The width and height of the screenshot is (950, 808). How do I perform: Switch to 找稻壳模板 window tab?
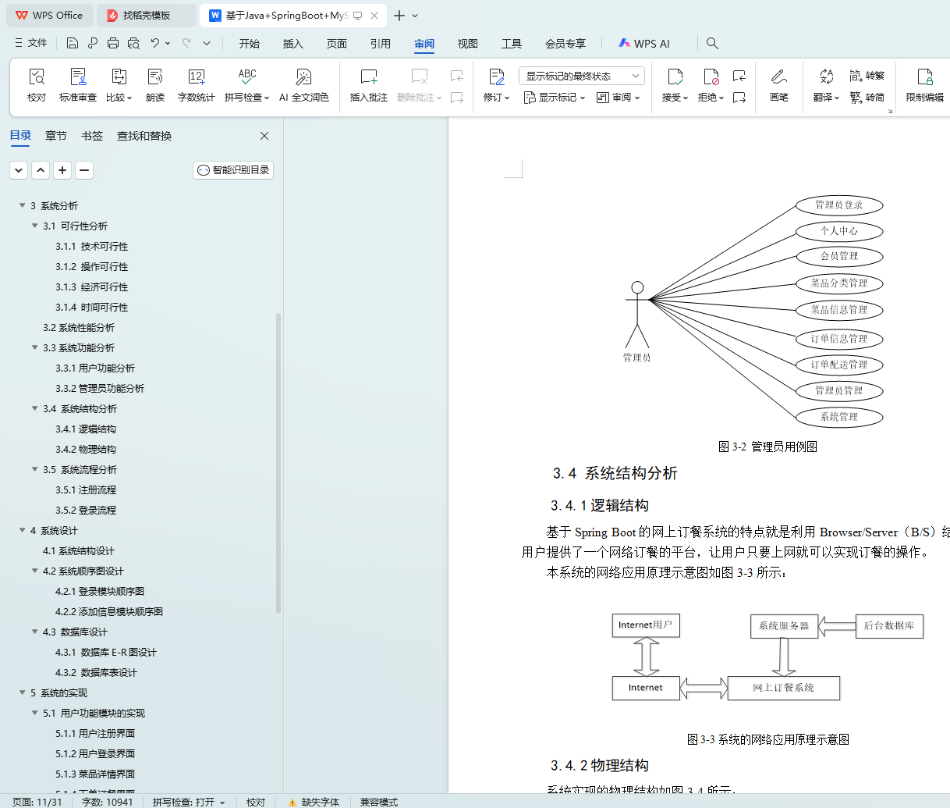coord(147,16)
